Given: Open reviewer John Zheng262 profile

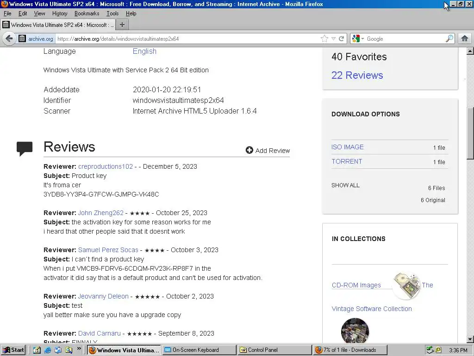Looking at the screenshot, I should click(x=100, y=213).
